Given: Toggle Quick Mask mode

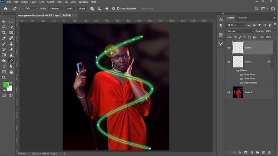Looking at the screenshot, I should (x=4, y=95).
